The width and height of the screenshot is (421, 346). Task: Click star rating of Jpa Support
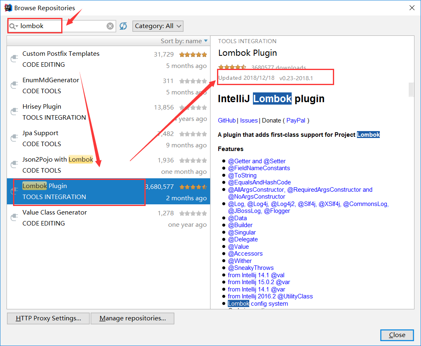pos(193,134)
